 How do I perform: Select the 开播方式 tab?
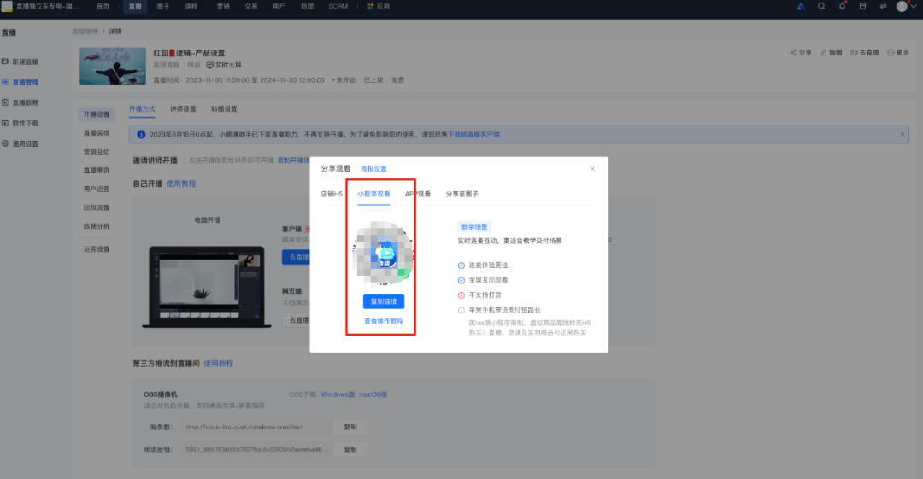pos(142,109)
